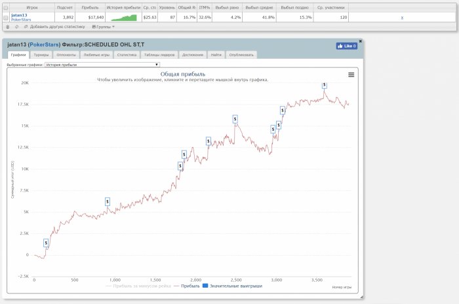This screenshot has width=459, height=304.
Task: Click the $ marker near game 900
Action: point(108,201)
